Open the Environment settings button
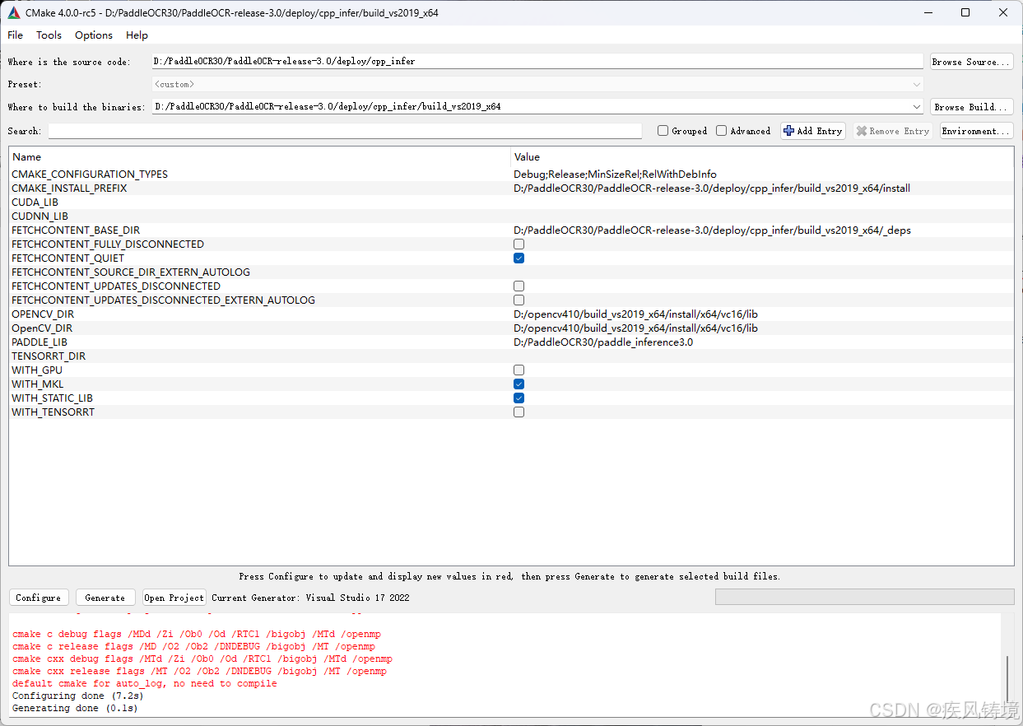 [976, 131]
